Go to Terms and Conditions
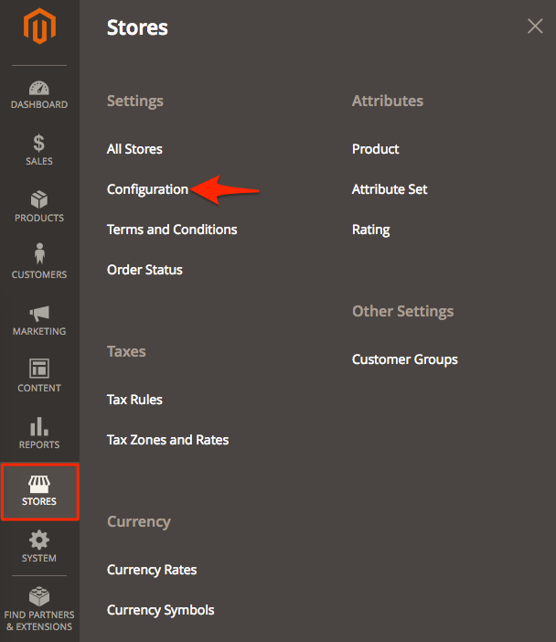The width and height of the screenshot is (556, 642). [172, 230]
